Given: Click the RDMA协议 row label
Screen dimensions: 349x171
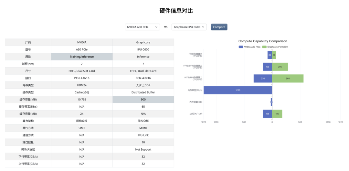Looking at the screenshot, I should 28,149.
